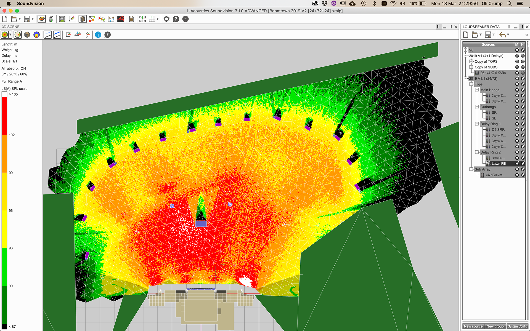Open the SPL mapping mode icon

coord(42,19)
